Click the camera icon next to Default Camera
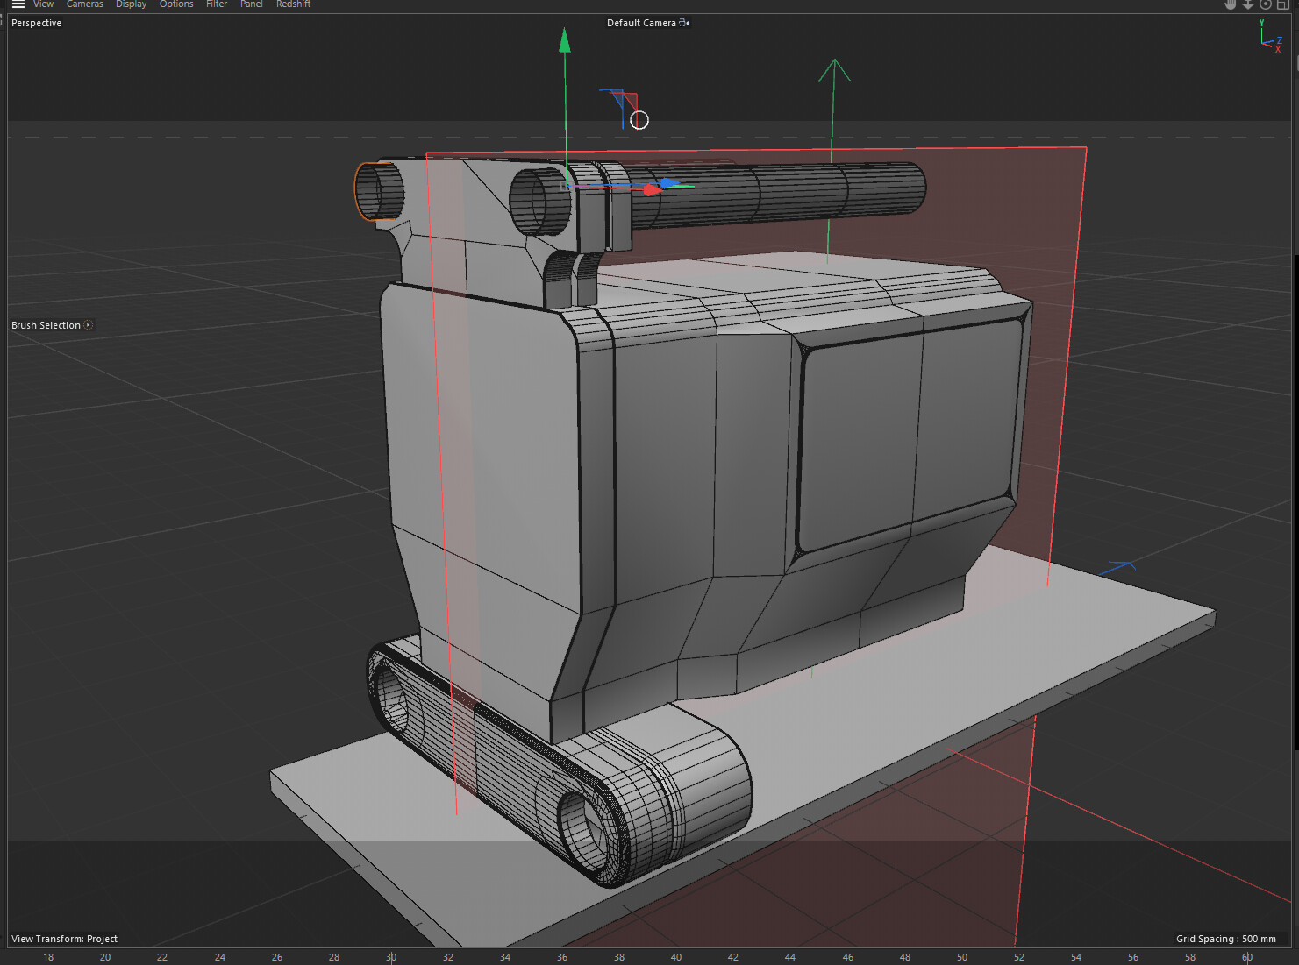The height and width of the screenshot is (965, 1299). pos(684,23)
